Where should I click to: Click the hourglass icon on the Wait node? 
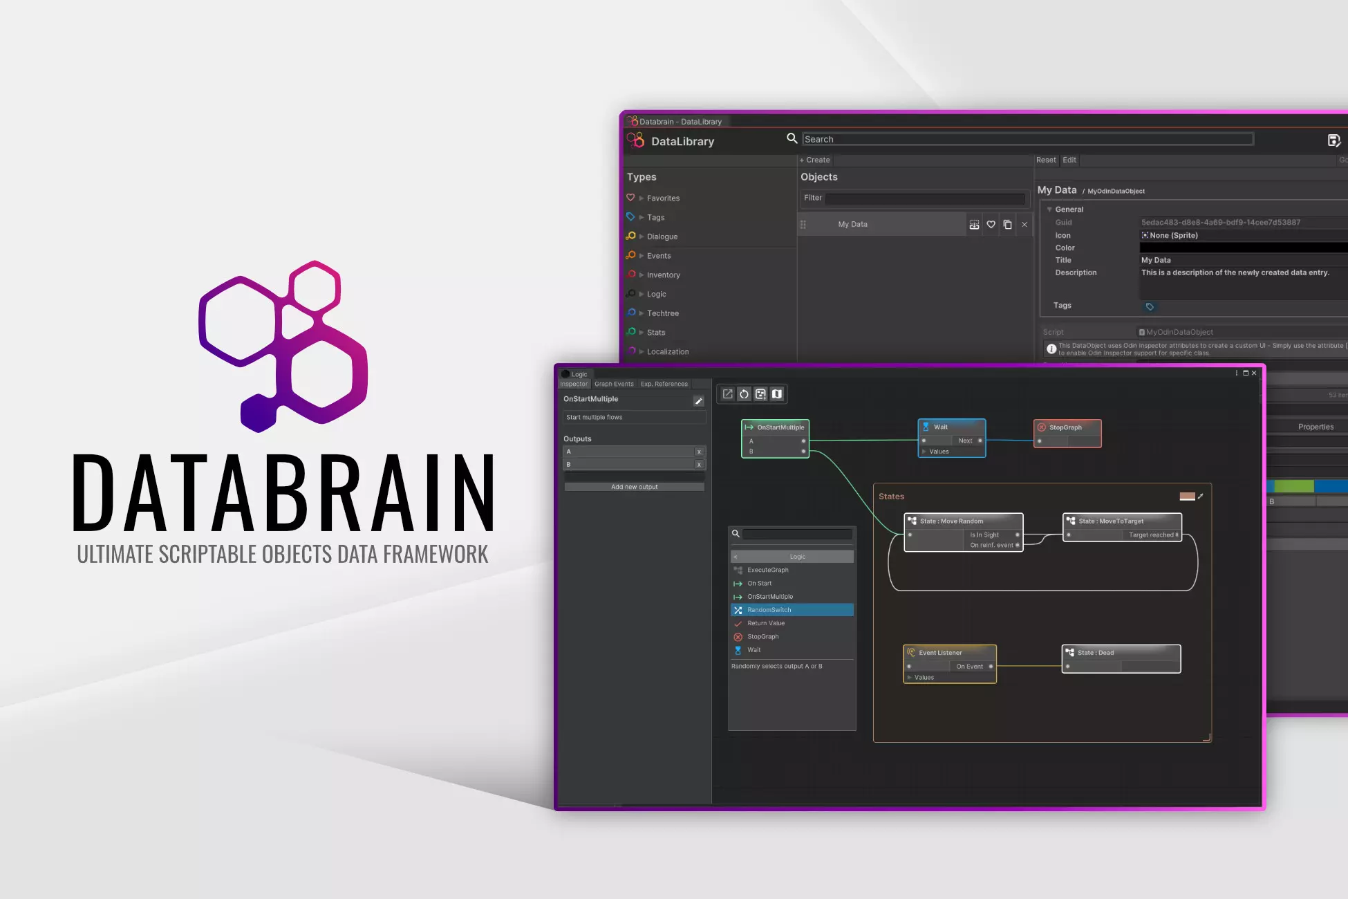tap(926, 427)
